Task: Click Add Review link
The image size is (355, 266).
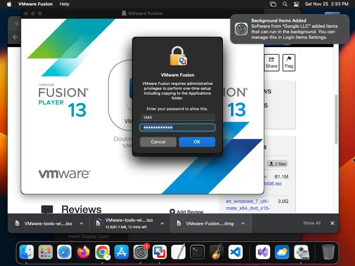Action: point(186,212)
